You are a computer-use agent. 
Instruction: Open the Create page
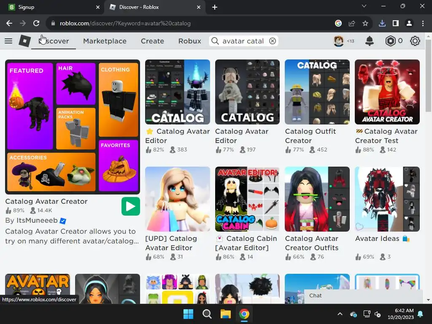152,41
